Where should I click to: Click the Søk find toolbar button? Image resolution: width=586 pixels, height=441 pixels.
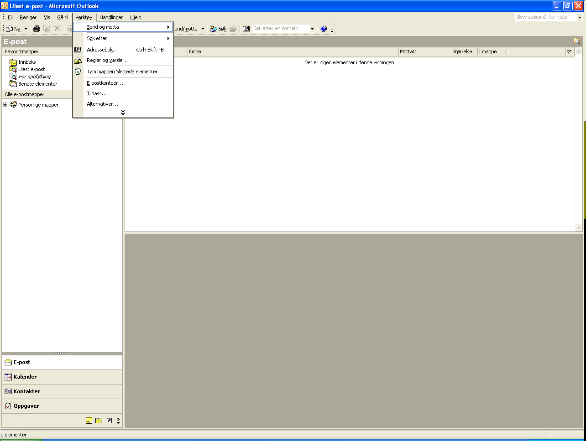[218, 29]
